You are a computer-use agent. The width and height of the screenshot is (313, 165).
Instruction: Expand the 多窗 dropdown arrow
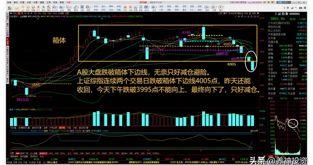[216, 7]
